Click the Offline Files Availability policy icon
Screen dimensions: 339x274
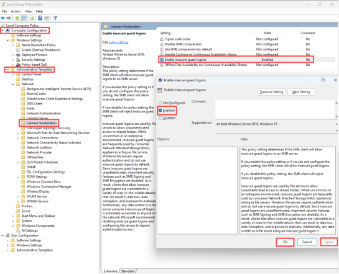[162, 65]
